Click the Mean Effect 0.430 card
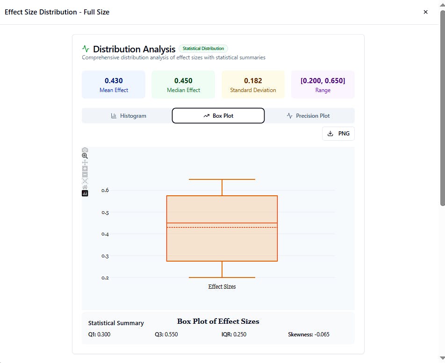 click(x=114, y=85)
